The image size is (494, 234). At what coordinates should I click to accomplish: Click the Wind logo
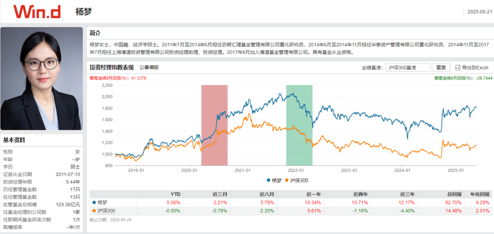(x=37, y=12)
